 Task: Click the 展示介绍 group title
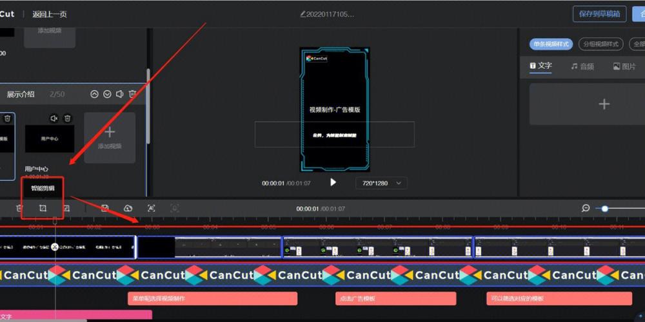pyautogui.click(x=21, y=94)
